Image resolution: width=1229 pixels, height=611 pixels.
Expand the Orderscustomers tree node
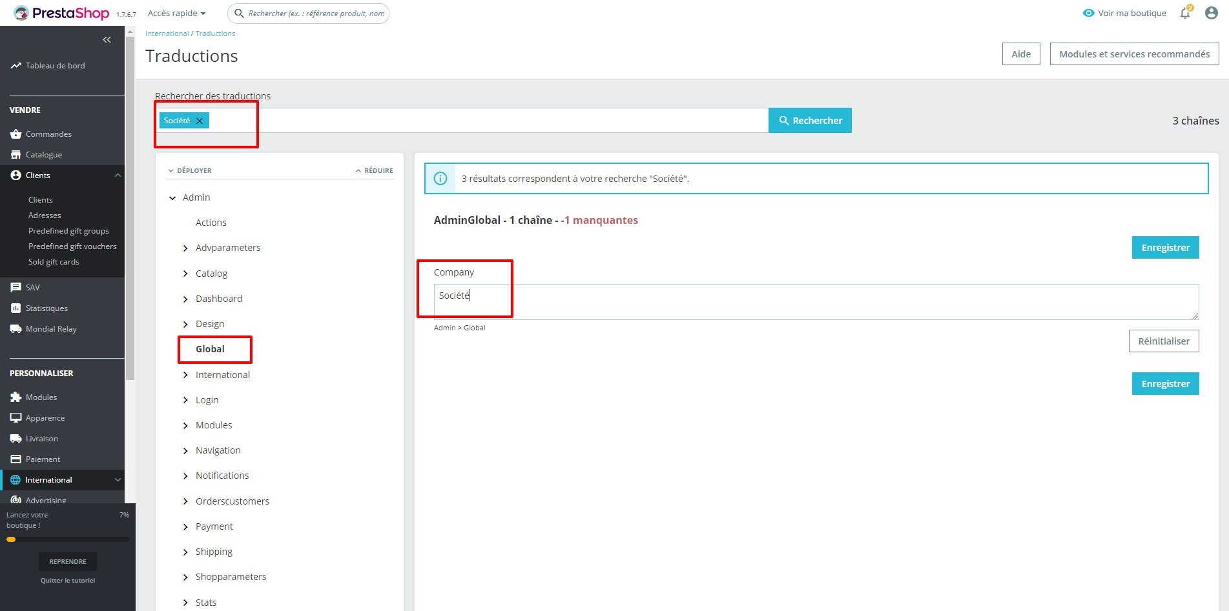pyautogui.click(x=185, y=502)
